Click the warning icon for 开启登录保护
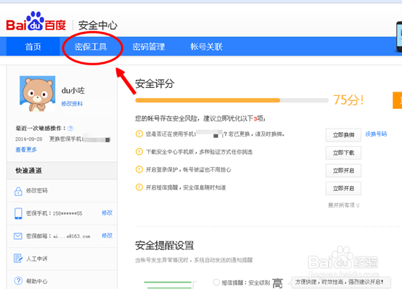This screenshot has width=402, height=289. click(139, 169)
